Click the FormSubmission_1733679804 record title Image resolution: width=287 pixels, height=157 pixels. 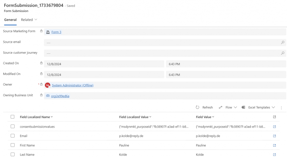click(34, 5)
